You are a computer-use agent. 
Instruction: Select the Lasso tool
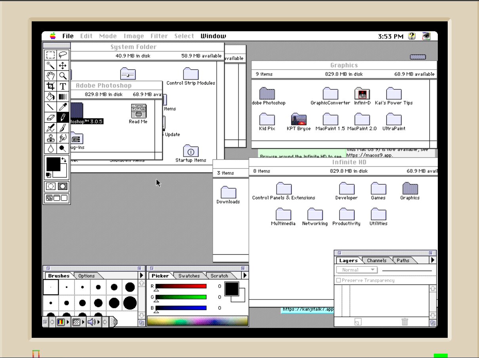63,55
